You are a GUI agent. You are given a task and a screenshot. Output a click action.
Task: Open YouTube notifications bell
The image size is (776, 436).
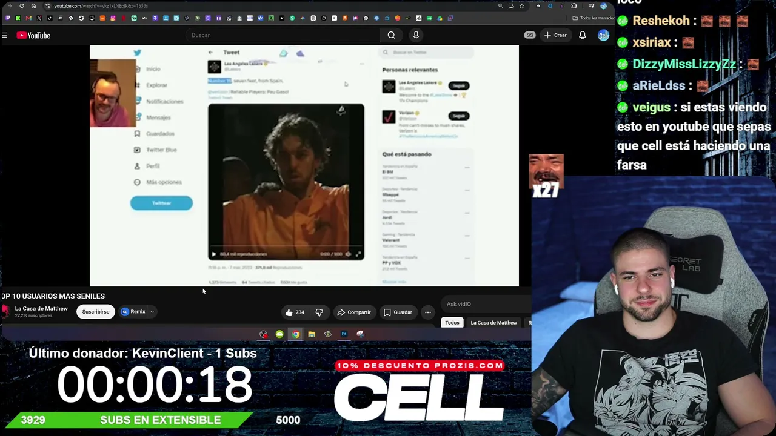click(x=582, y=35)
